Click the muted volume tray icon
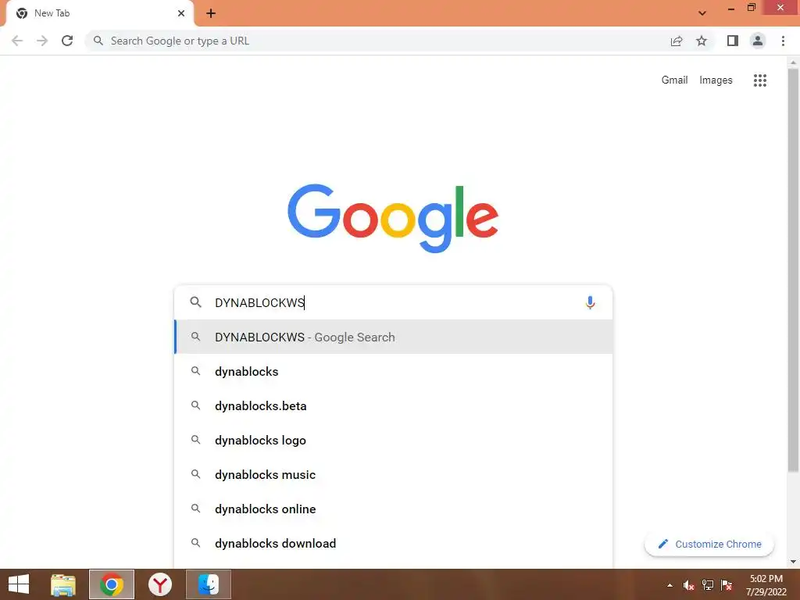Viewport: 800px width, 600px height. click(688, 585)
